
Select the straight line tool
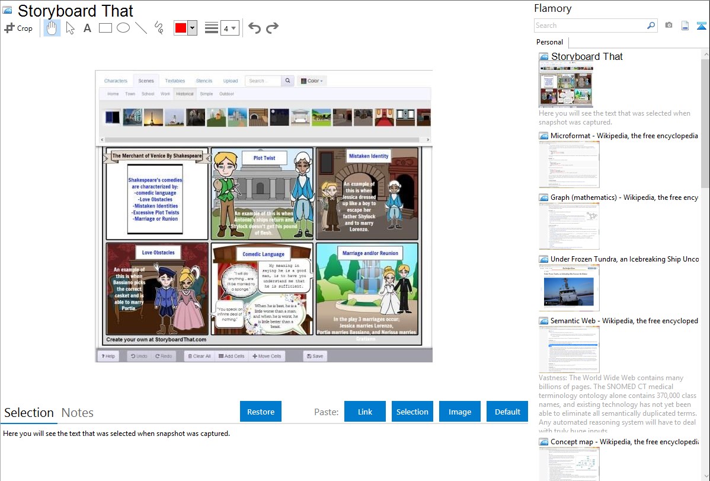point(140,28)
